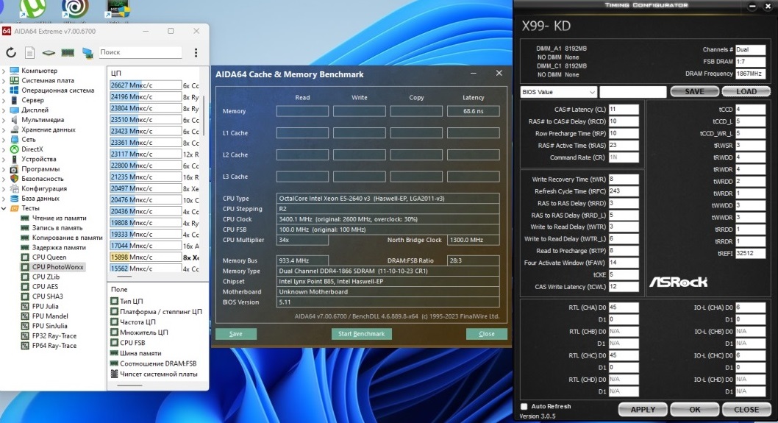Select the 23117 Мпкс/с result row
The height and width of the screenshot is (423, 778).
click(154, 154)
